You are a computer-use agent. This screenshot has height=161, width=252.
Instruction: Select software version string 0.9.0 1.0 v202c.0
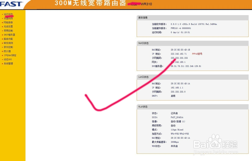[180, 24]
